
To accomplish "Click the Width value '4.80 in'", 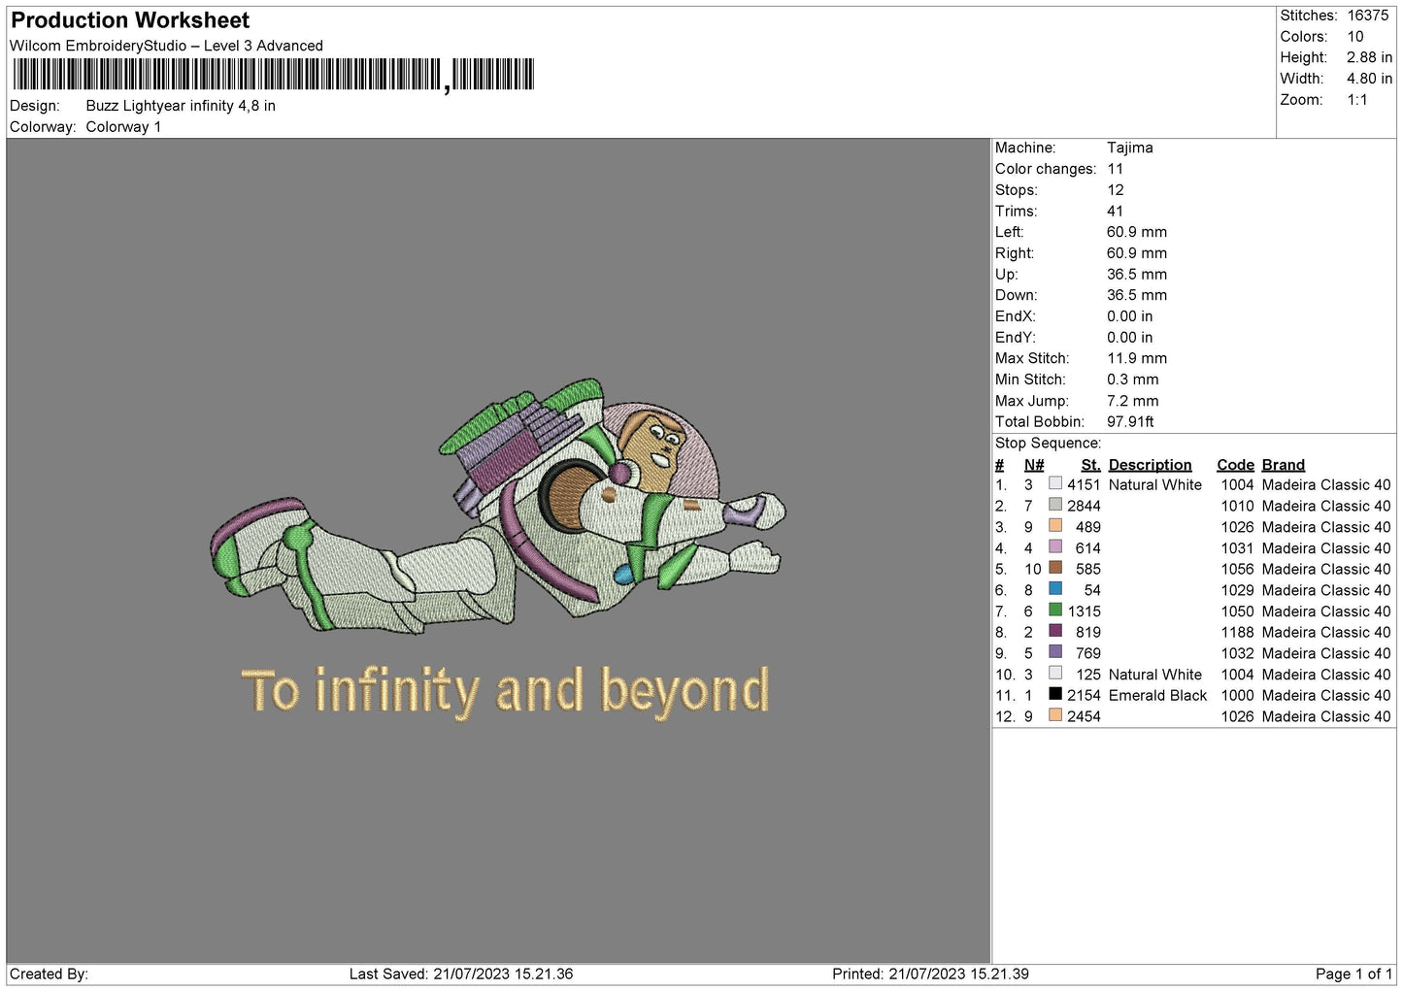I will pyautogui.click(x=1369, y=79).
